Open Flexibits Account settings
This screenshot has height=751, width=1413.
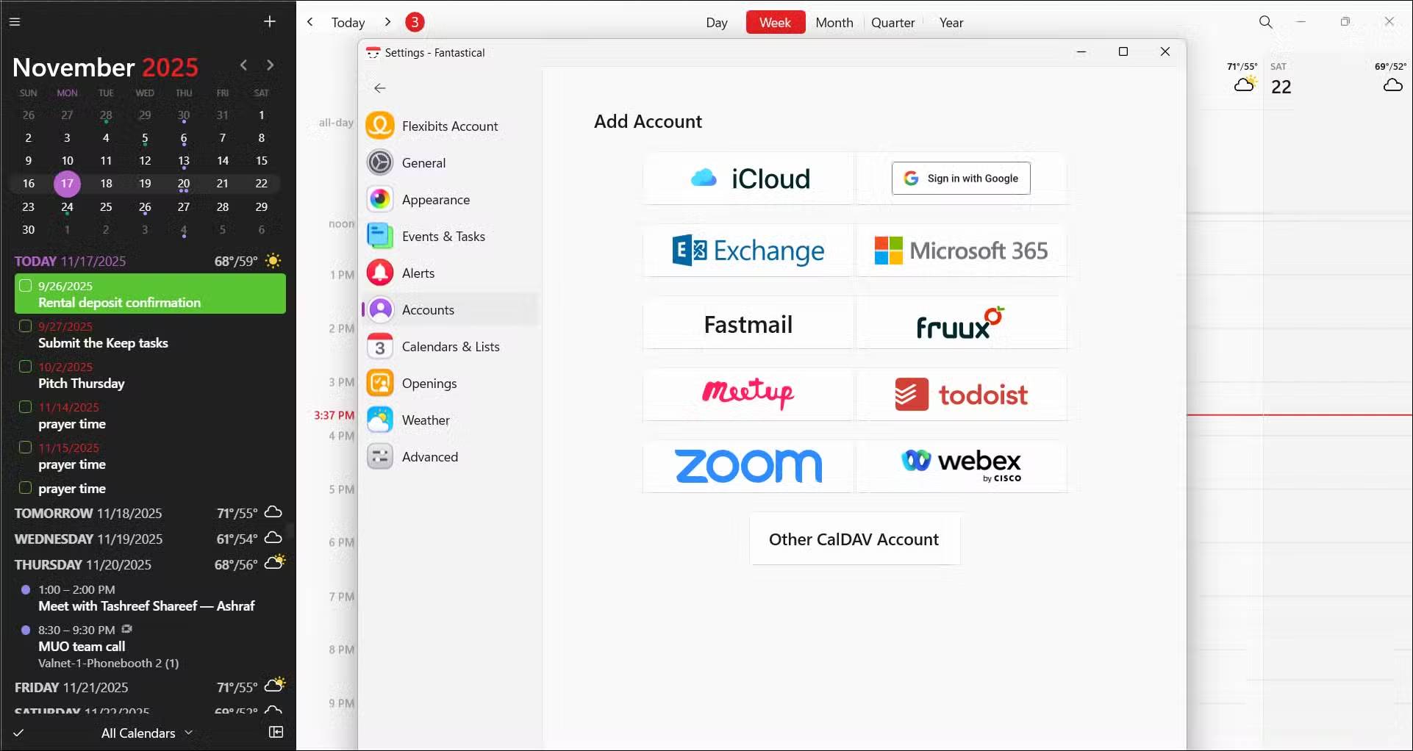click(x=450, y=126)
